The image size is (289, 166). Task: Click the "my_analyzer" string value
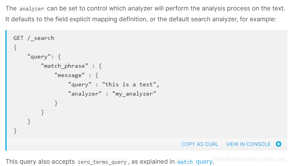click(133, 94)
